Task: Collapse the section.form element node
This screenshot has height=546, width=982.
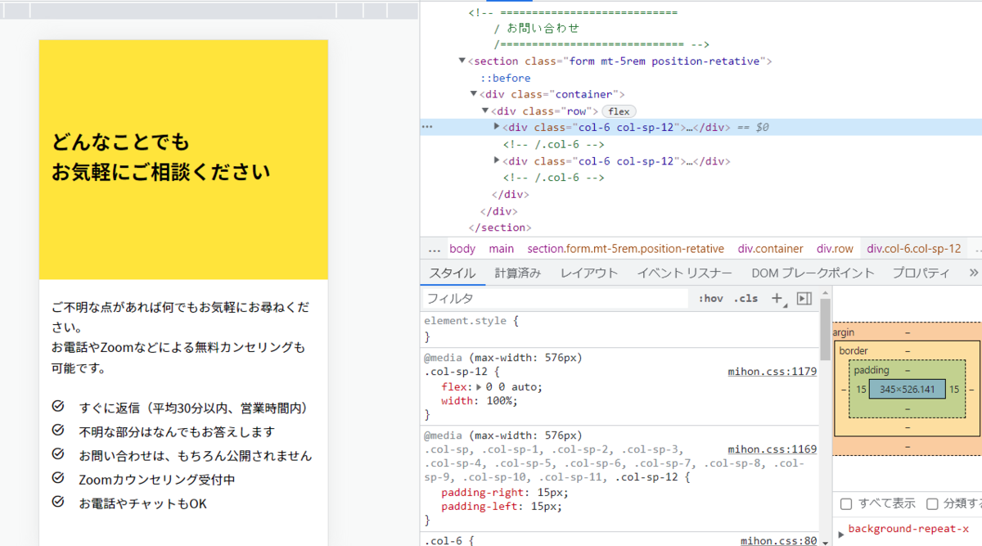Action: [462, 61]
